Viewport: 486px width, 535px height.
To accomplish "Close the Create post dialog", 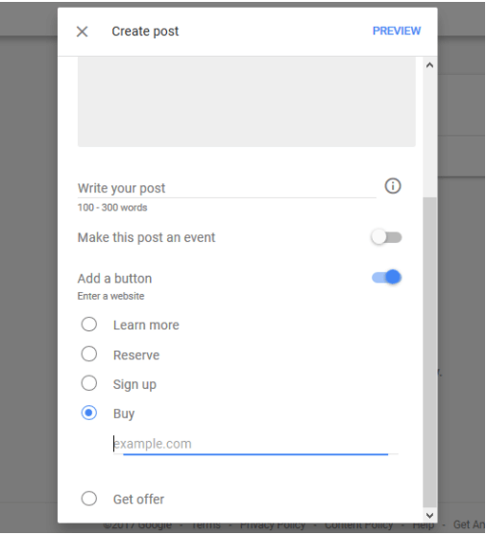I will pos(82,32).
